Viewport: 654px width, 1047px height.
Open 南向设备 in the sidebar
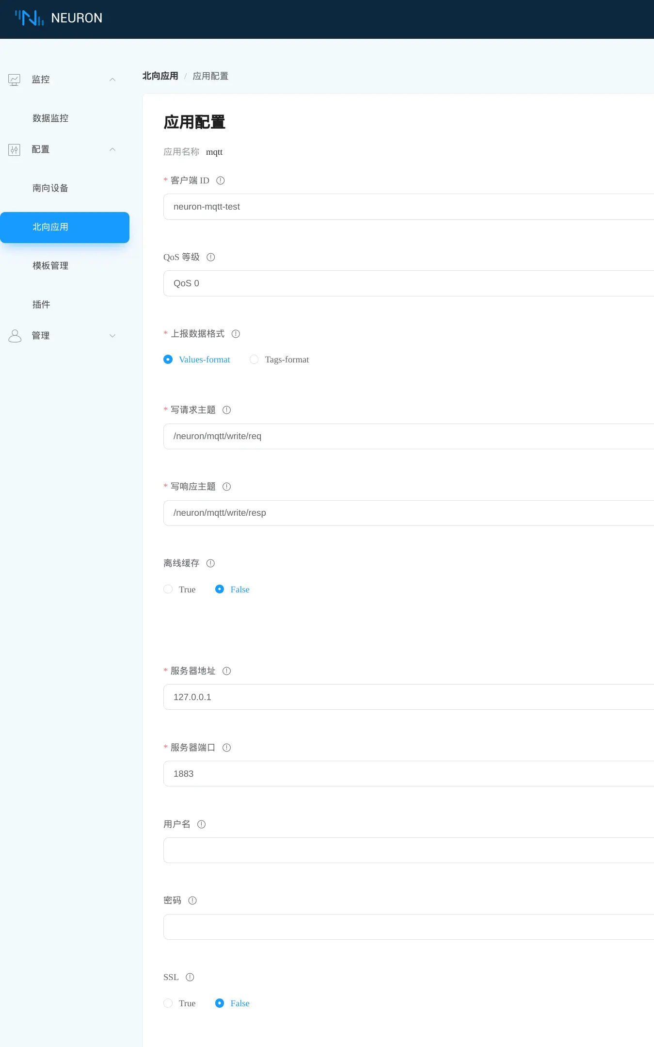pos(50,188)
